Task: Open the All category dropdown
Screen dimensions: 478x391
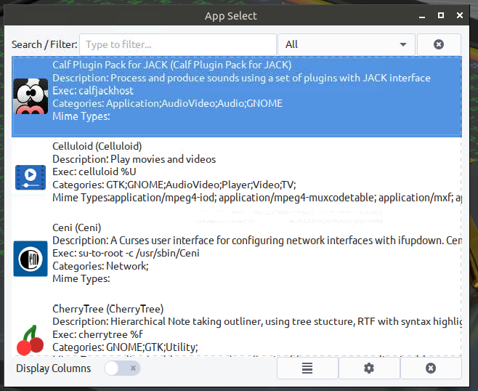Action: tap(347, 44)
